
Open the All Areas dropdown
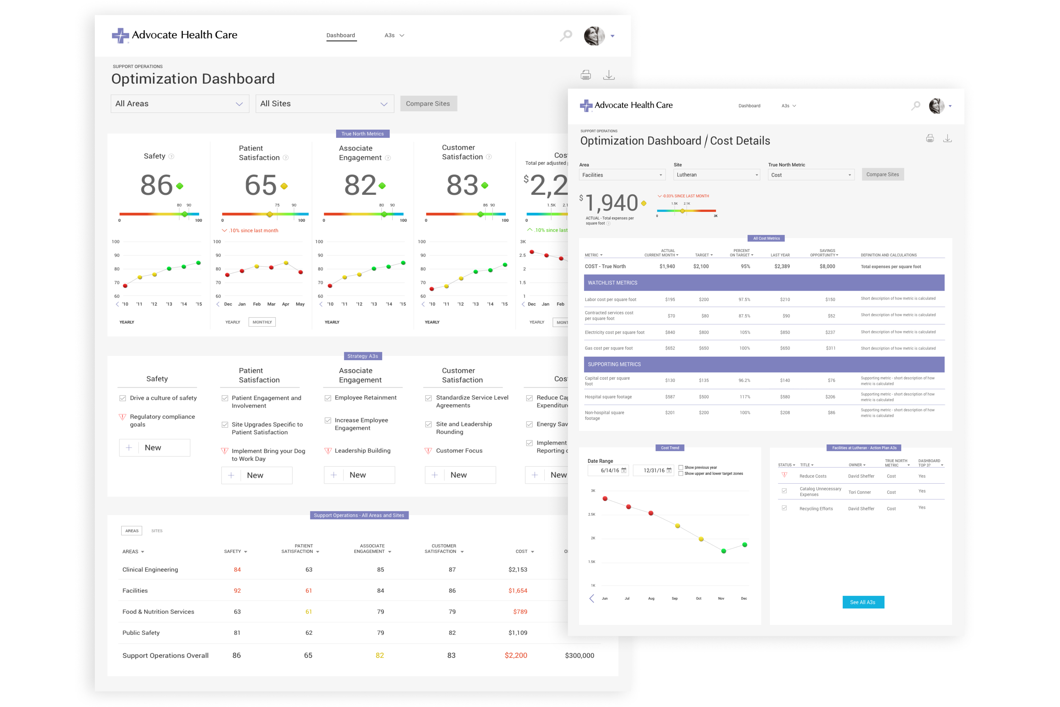(x=180, y=104)
